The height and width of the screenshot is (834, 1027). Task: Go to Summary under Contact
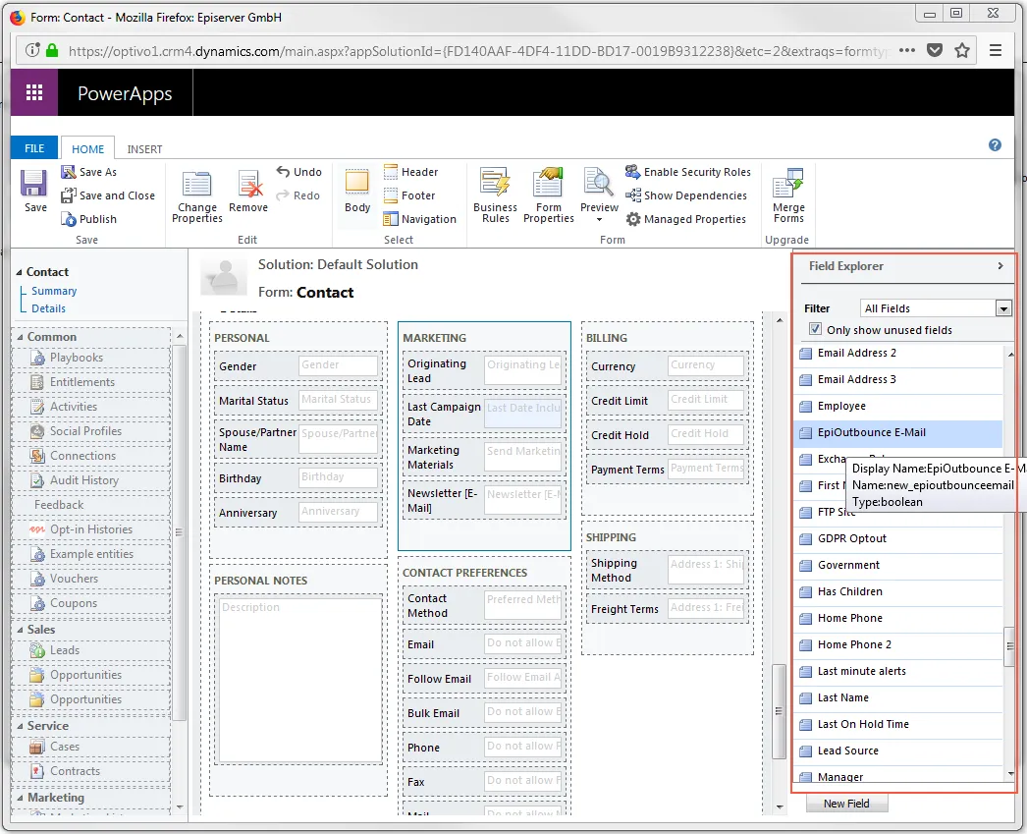click(x=54, y=291)
